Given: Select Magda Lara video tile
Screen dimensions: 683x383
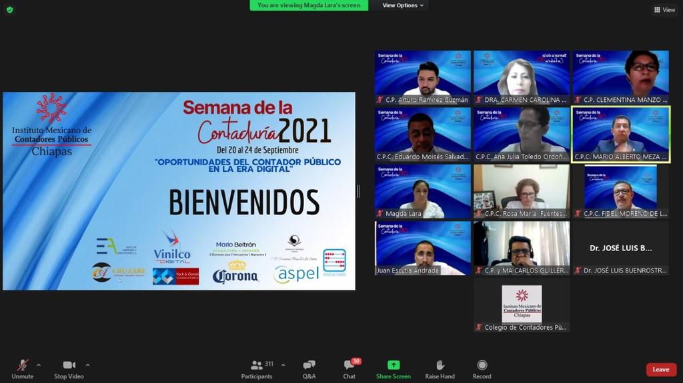Looking at the screenshot, I should click(x=422, y=192).
